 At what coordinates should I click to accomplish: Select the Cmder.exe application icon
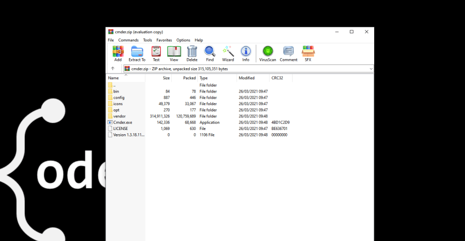(110, 123)
